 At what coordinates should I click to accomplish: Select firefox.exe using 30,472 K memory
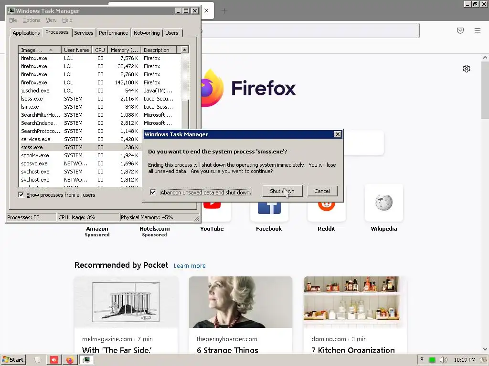[x=100, y=66]
